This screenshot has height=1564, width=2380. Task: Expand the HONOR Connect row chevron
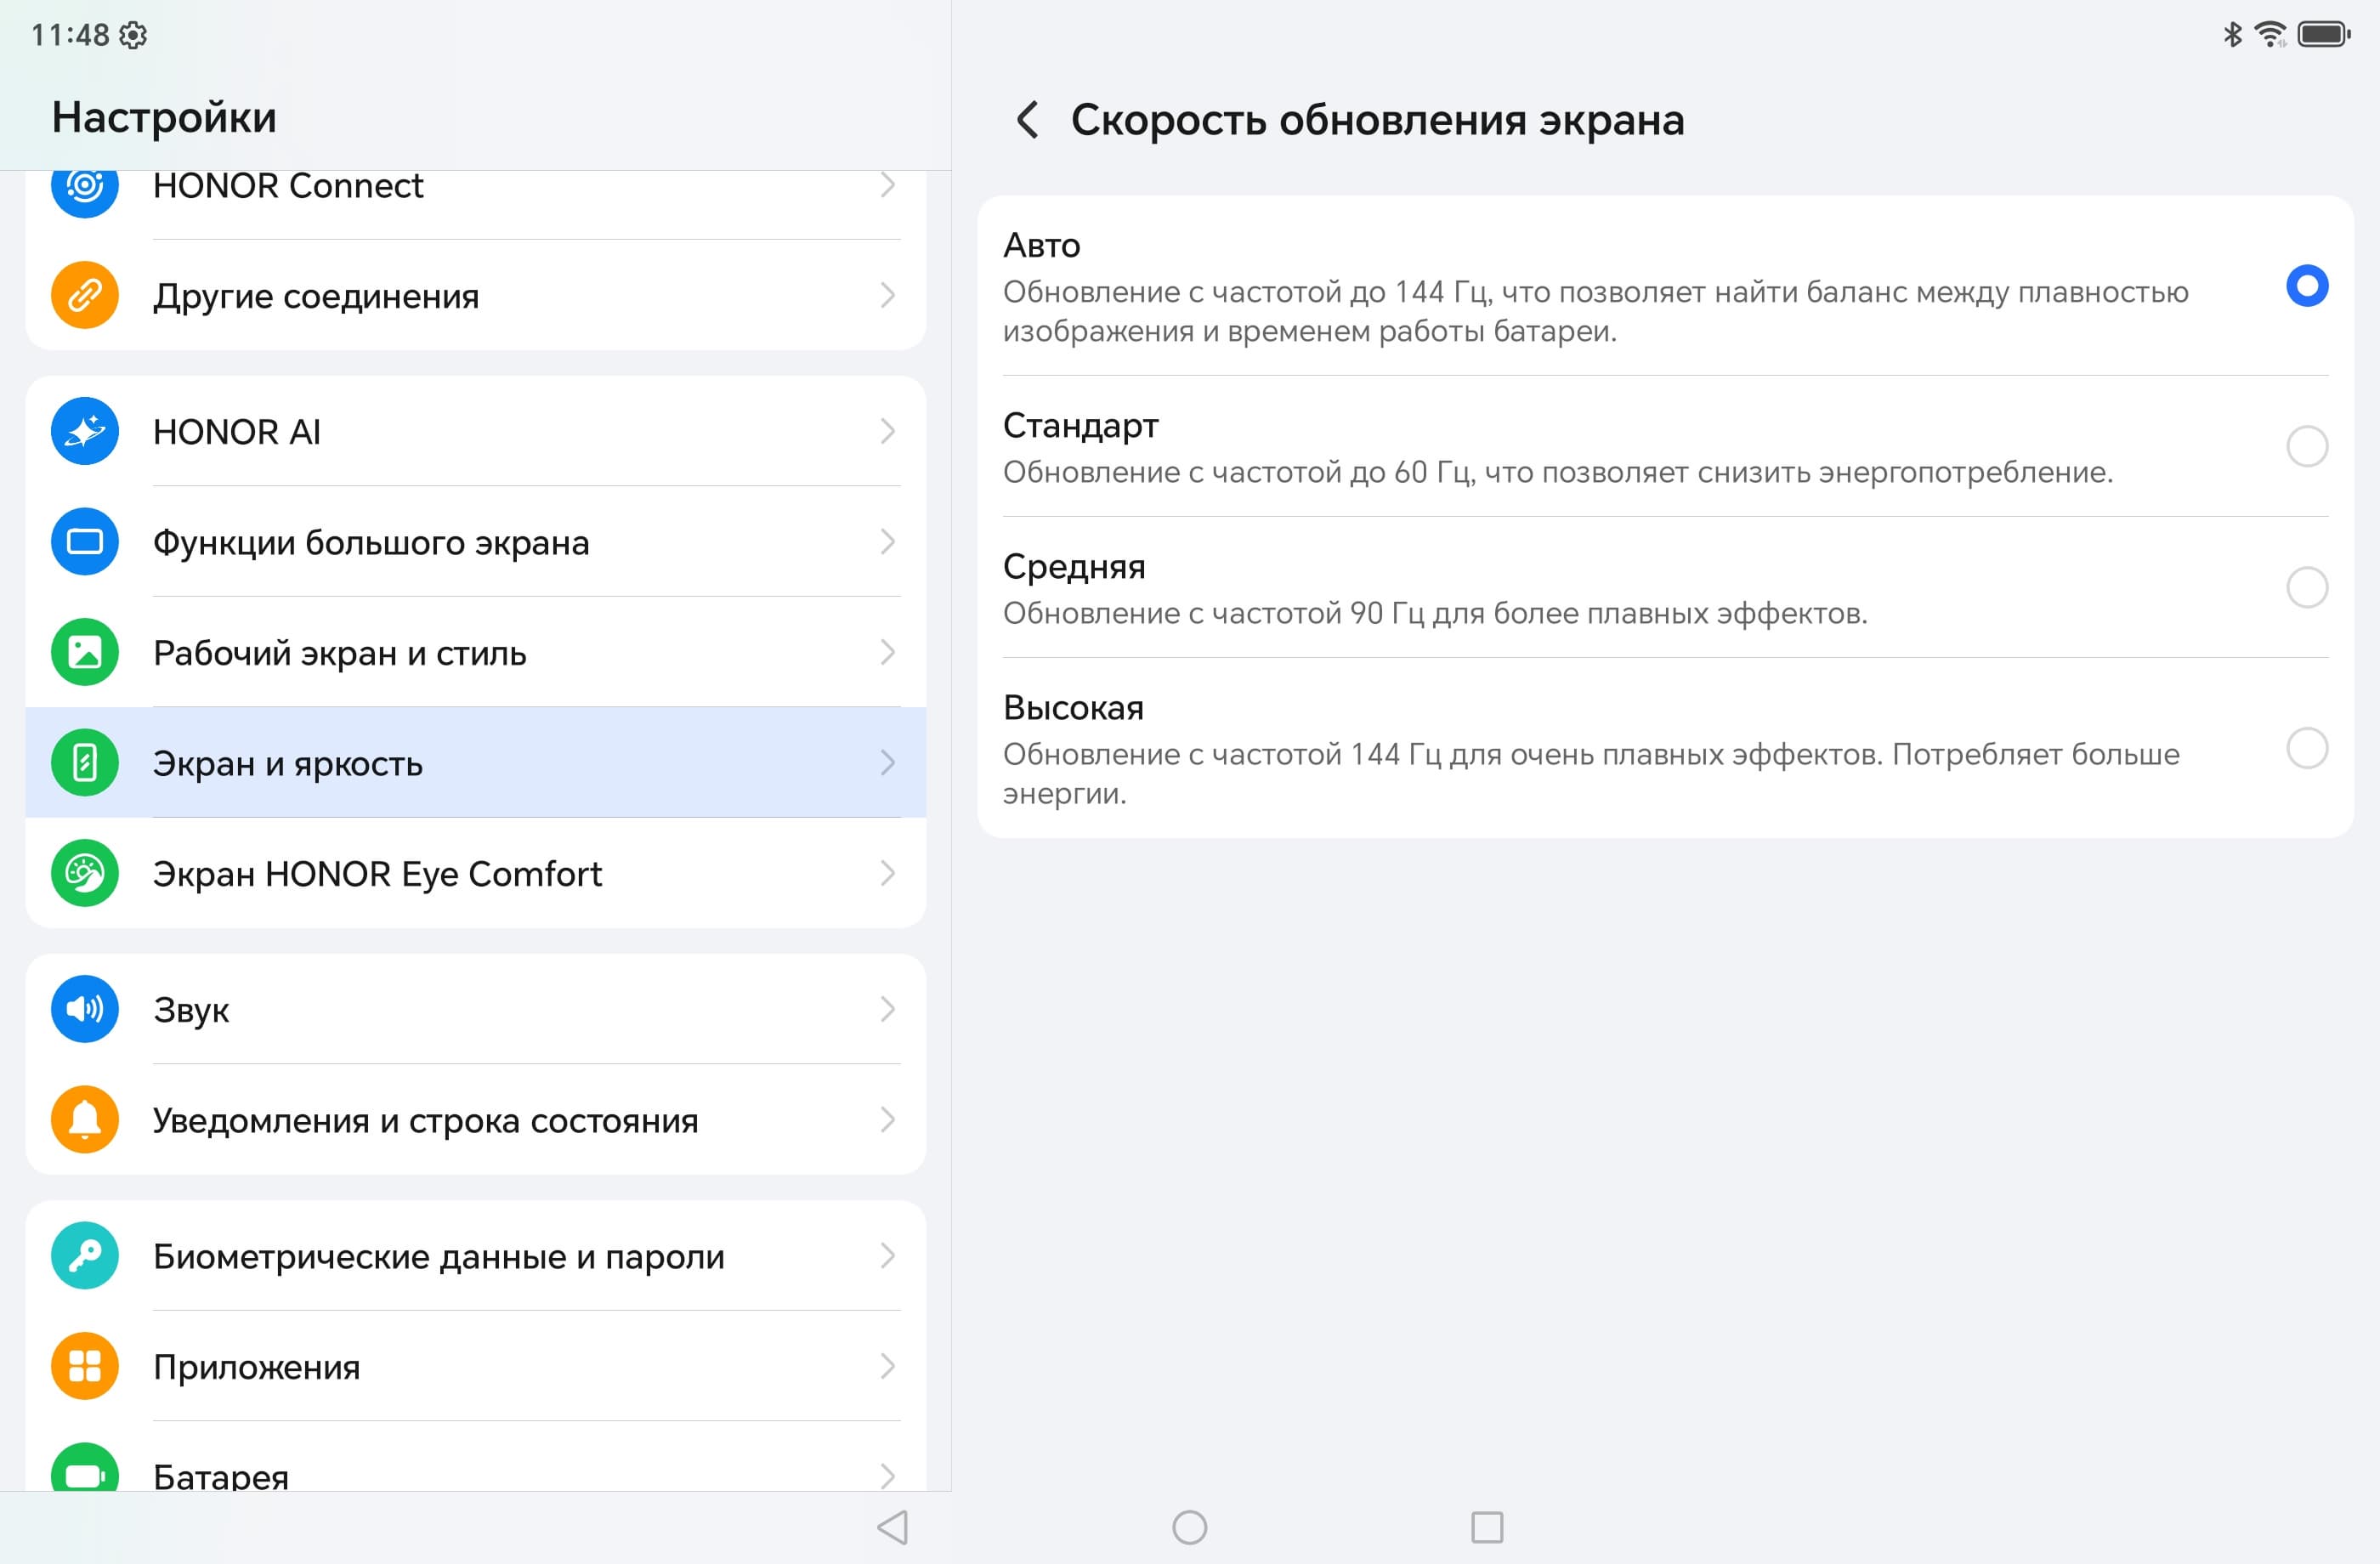tap(887, 185)
